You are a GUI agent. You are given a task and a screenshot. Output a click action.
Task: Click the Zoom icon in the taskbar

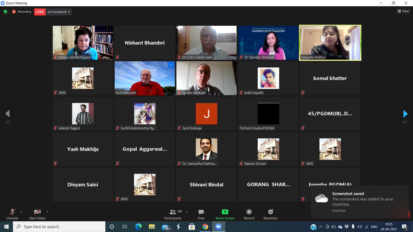pyautogui.click(x=219, y=227)
